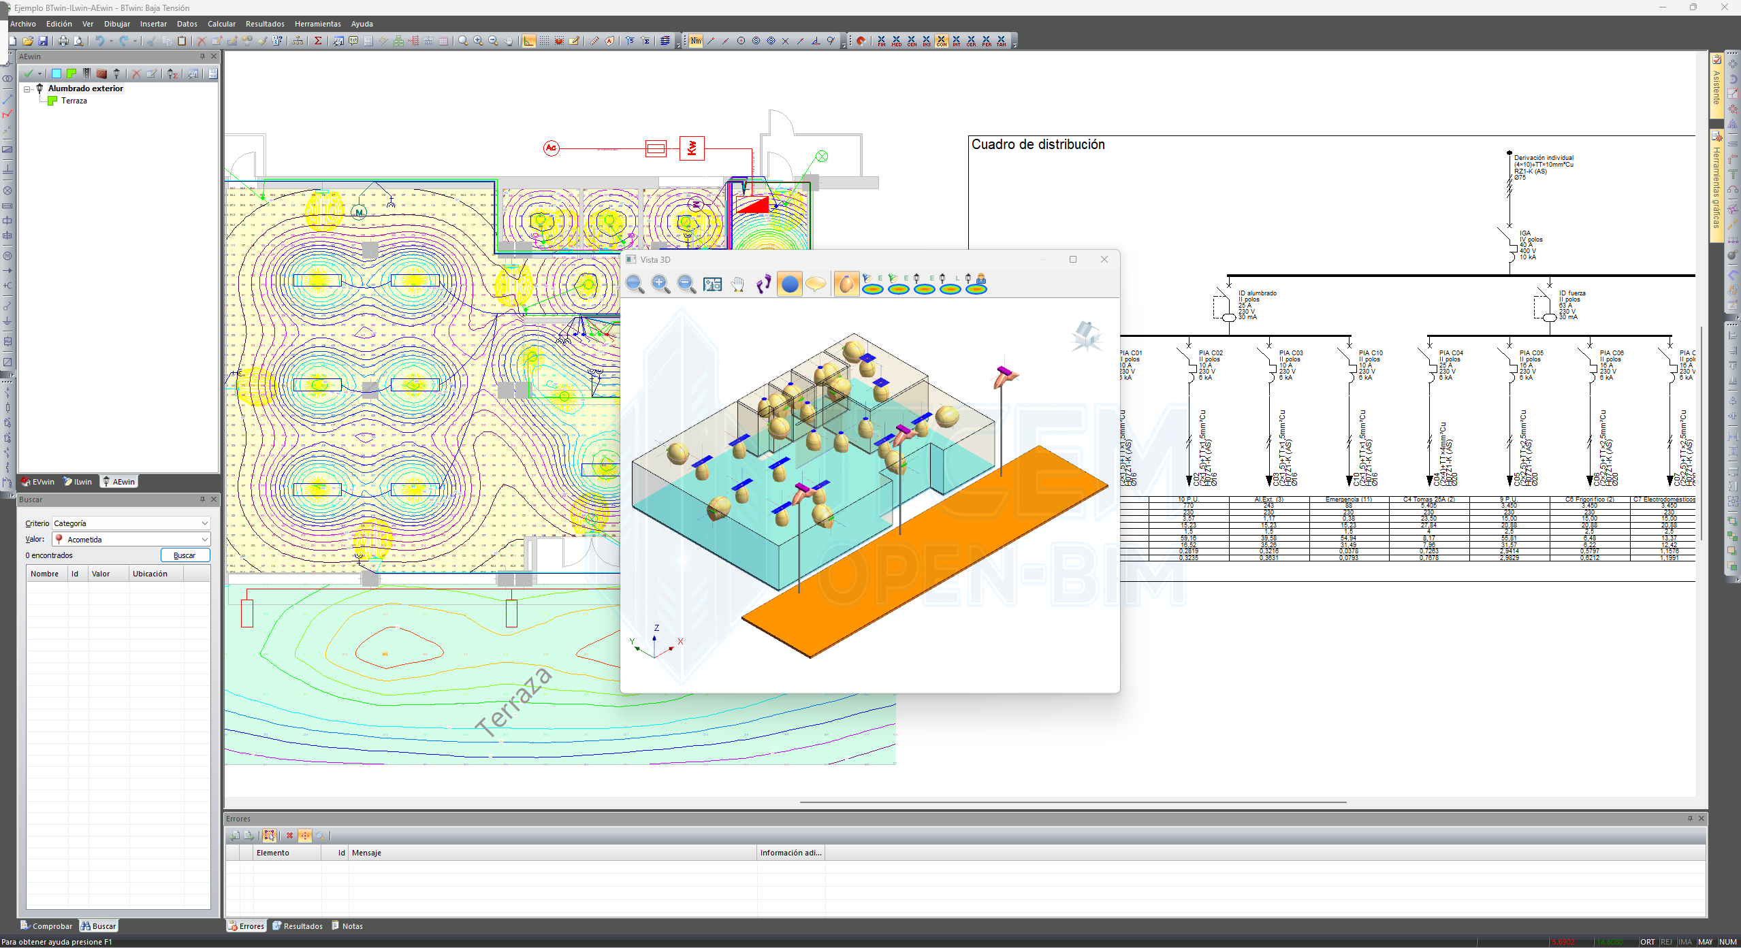Select the Terraza tree item

tap(74, 101)
